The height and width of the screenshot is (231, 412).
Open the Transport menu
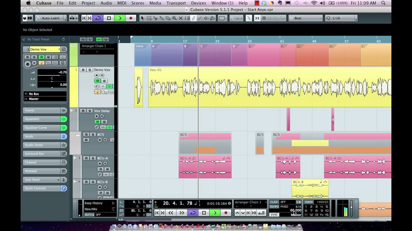click(x=176, y=3)
